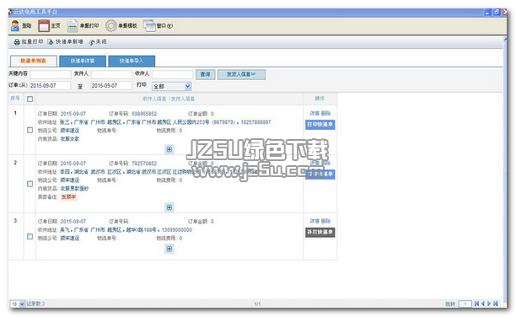Click the 跳转 page number input
The width and height of the screenshot is (516, 317).
pyautogui.click(x=465, y=304)
